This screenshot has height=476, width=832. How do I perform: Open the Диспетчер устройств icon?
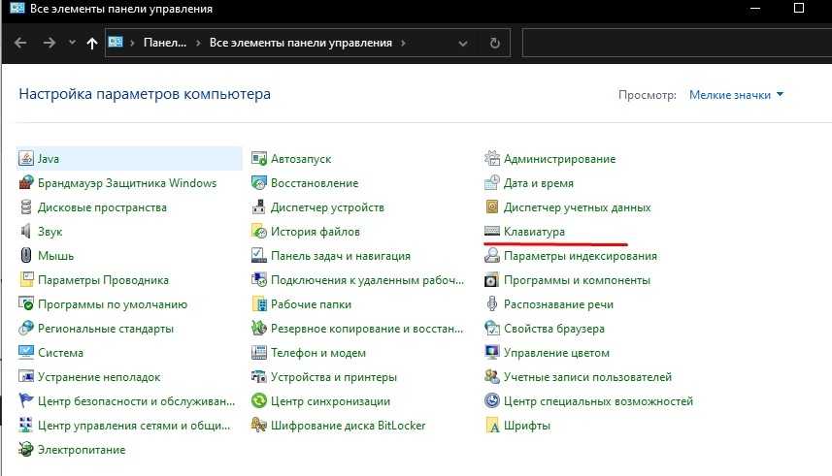click(259, 207)
